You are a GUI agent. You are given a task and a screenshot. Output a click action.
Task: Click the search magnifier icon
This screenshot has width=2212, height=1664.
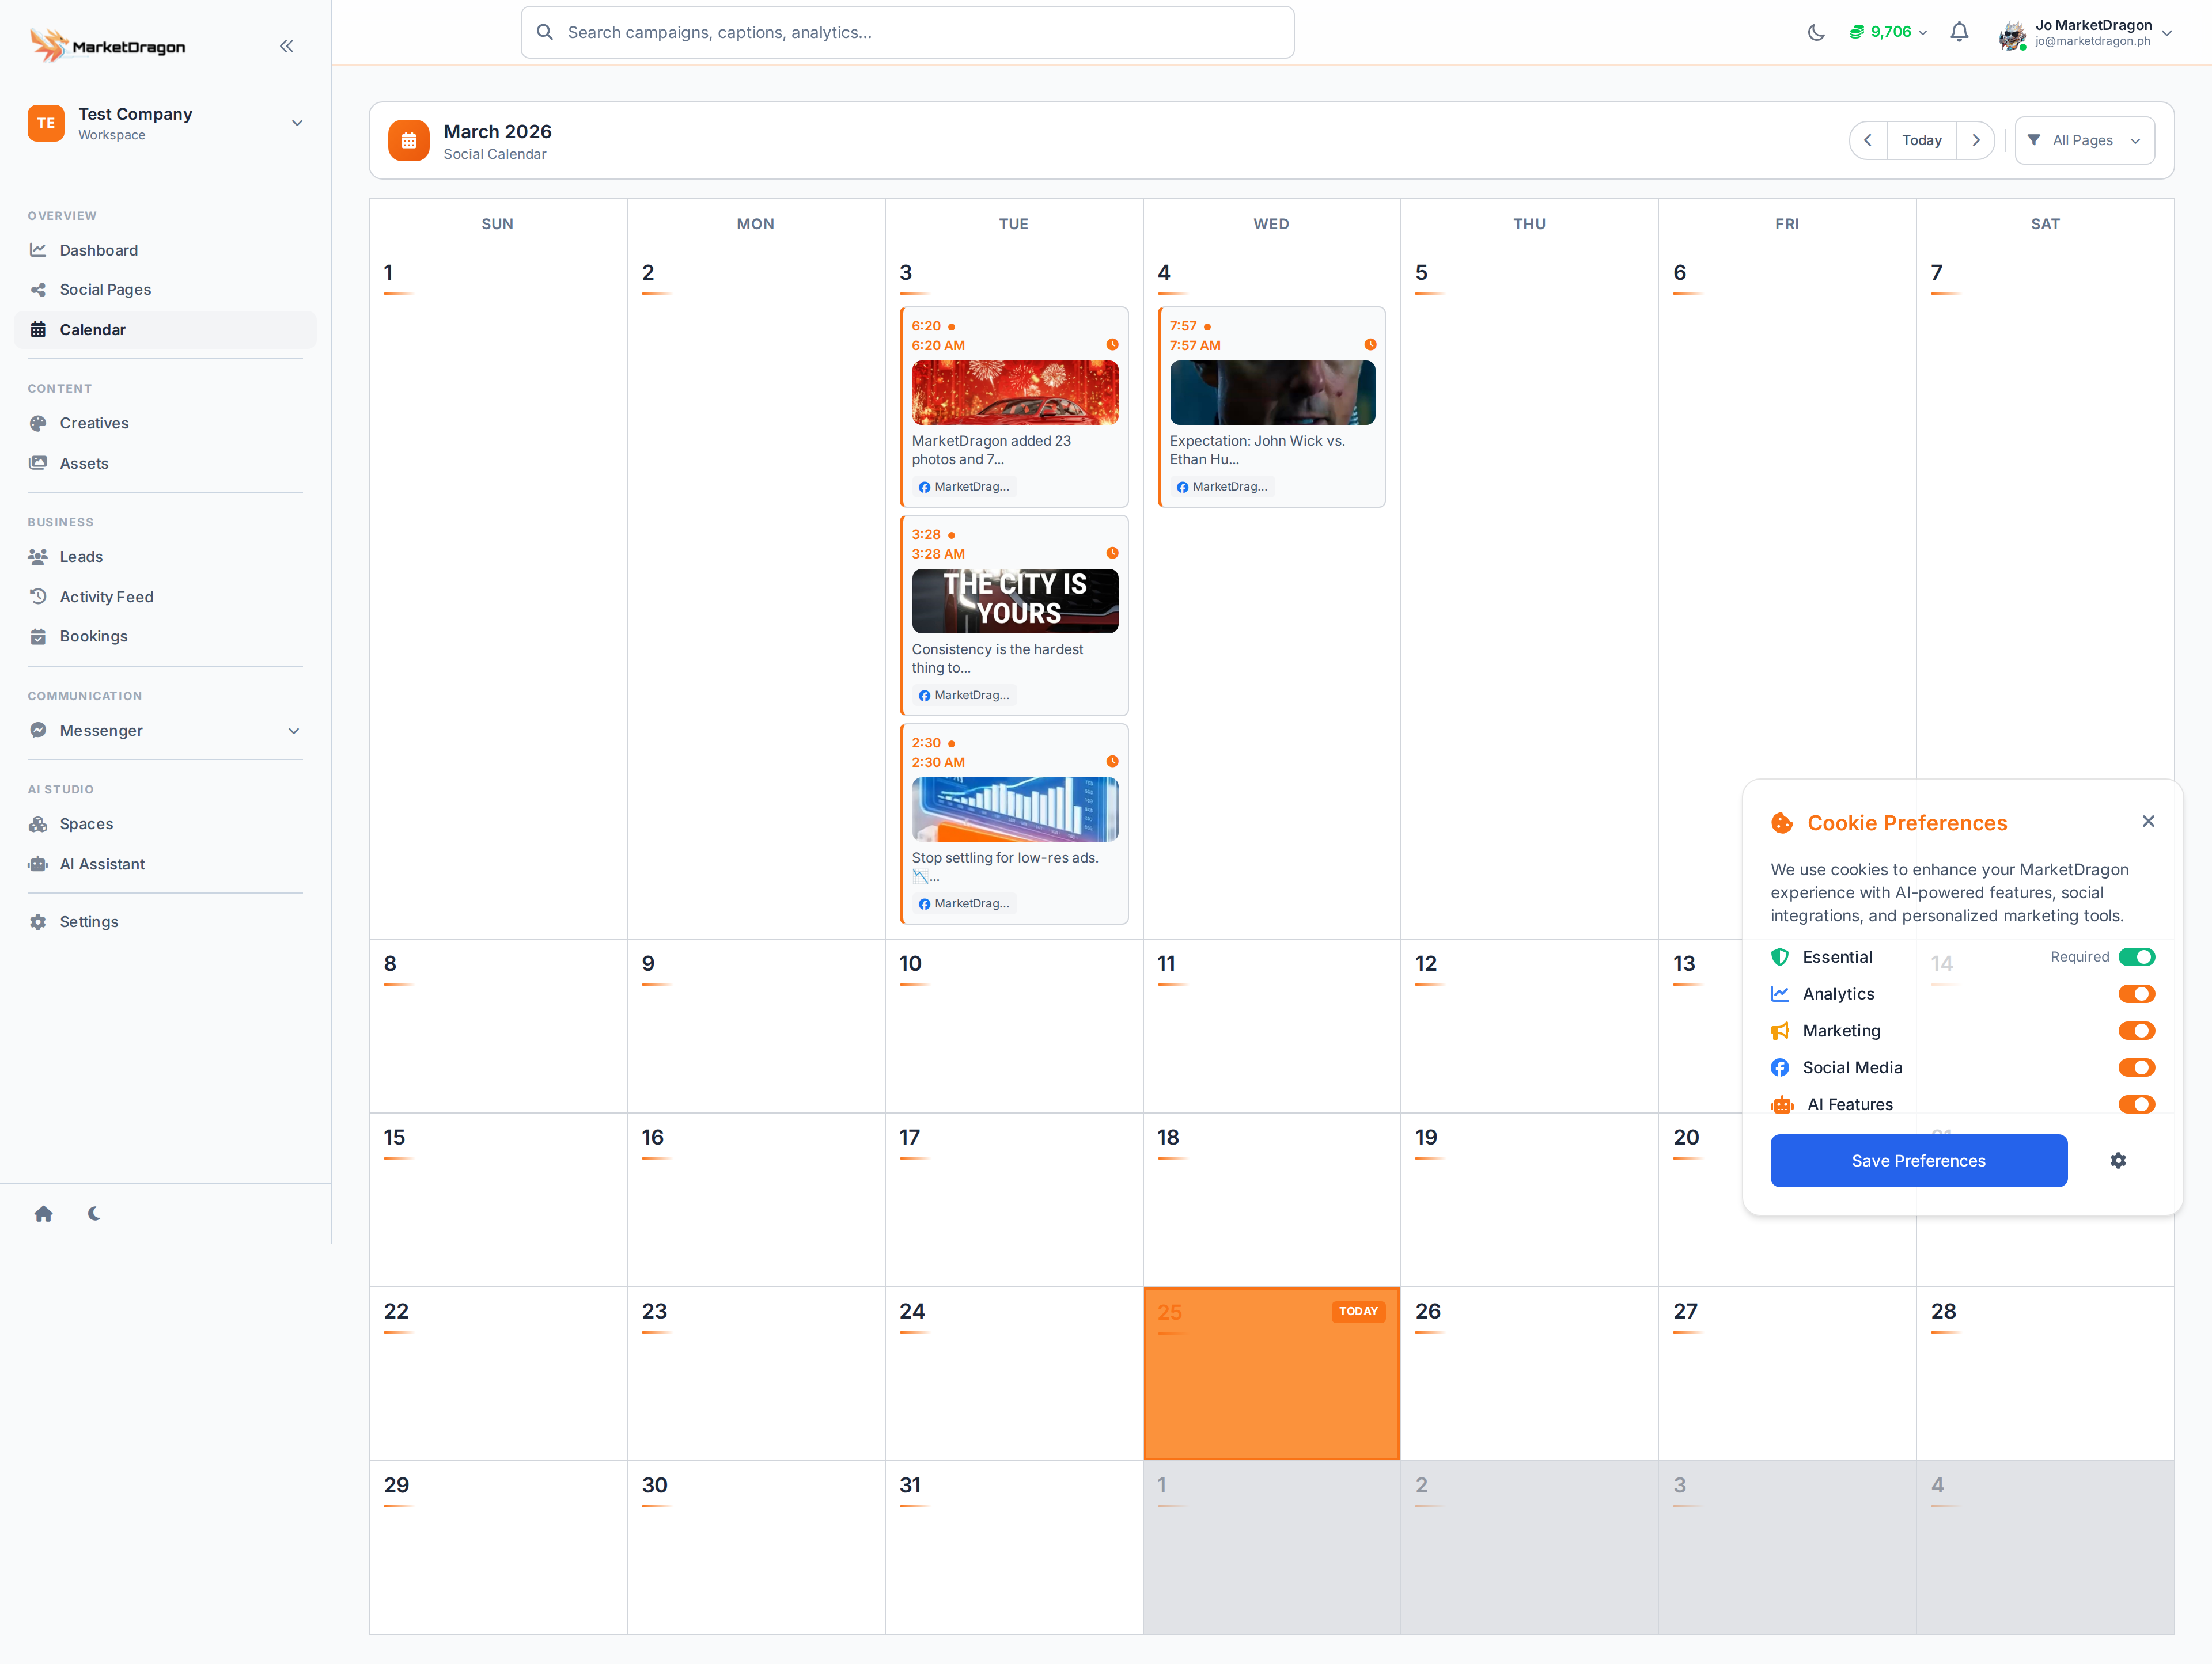click(x=545, y=32)
